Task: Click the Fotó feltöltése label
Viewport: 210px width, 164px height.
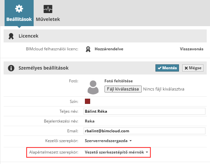Action: pyautogui.click(x=119, y=81)
